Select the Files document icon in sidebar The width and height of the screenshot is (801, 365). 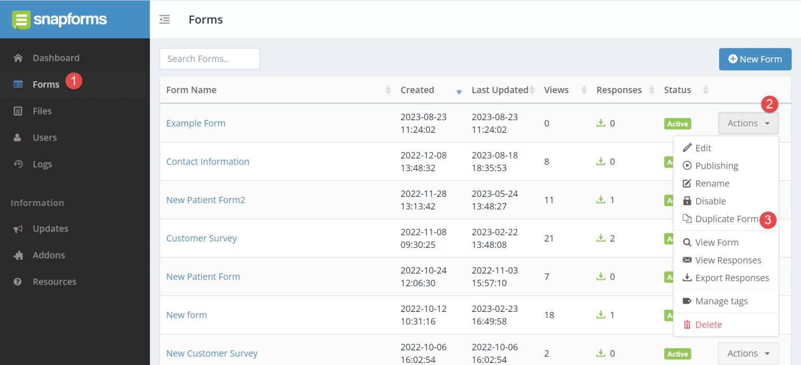(x=19, y=110)
